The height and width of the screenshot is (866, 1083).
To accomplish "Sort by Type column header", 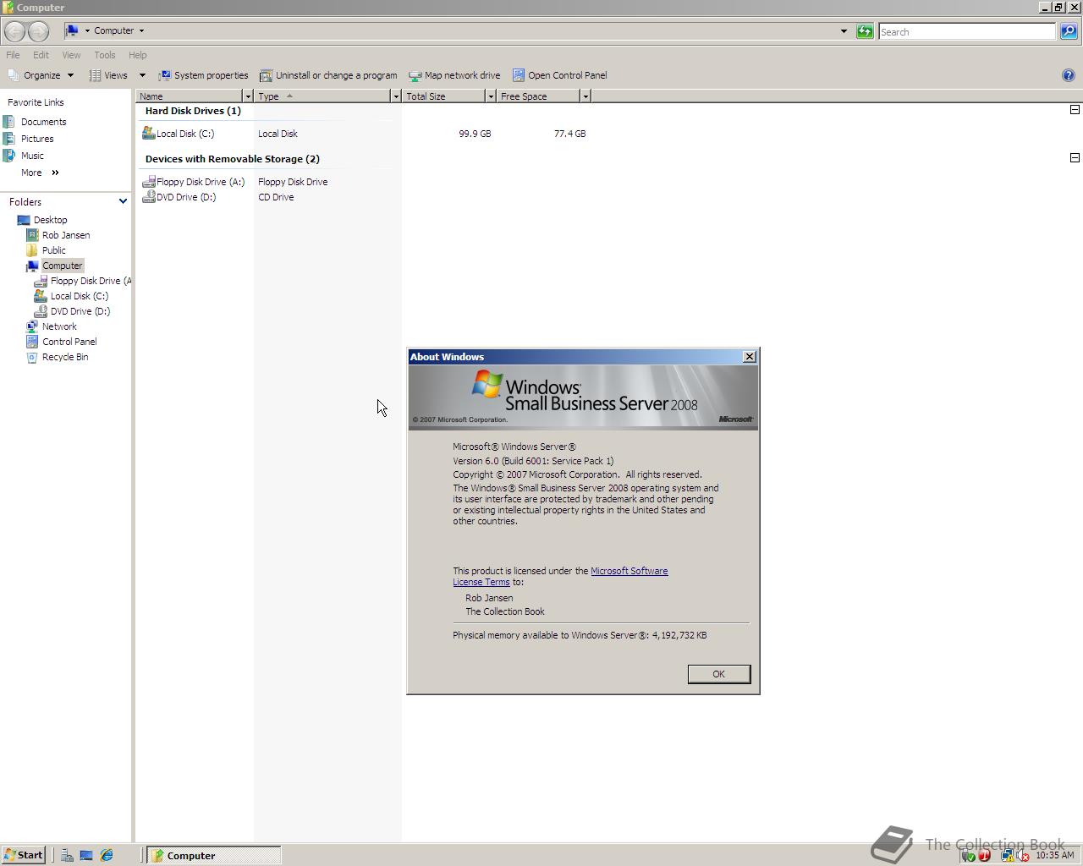I will pos(322,96).
